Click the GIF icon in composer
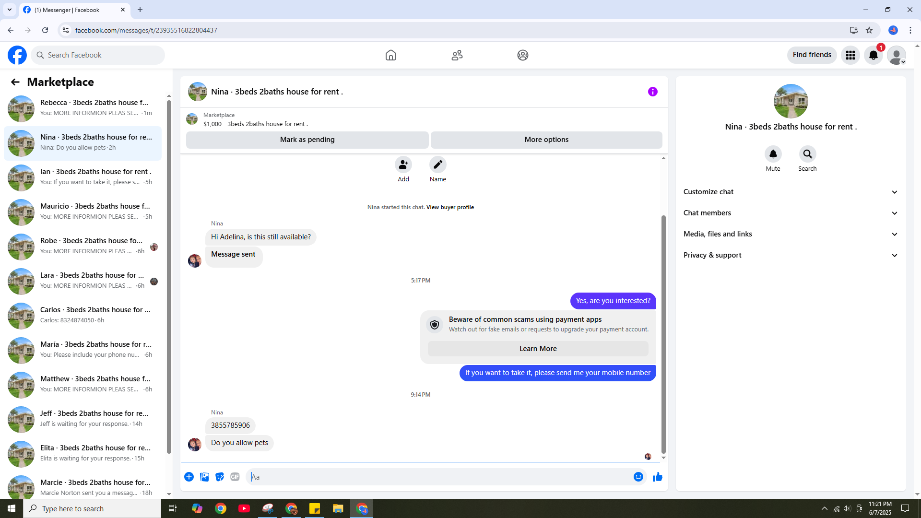Image resolution: width=921 pixels, height=518 pixels. 235,477
